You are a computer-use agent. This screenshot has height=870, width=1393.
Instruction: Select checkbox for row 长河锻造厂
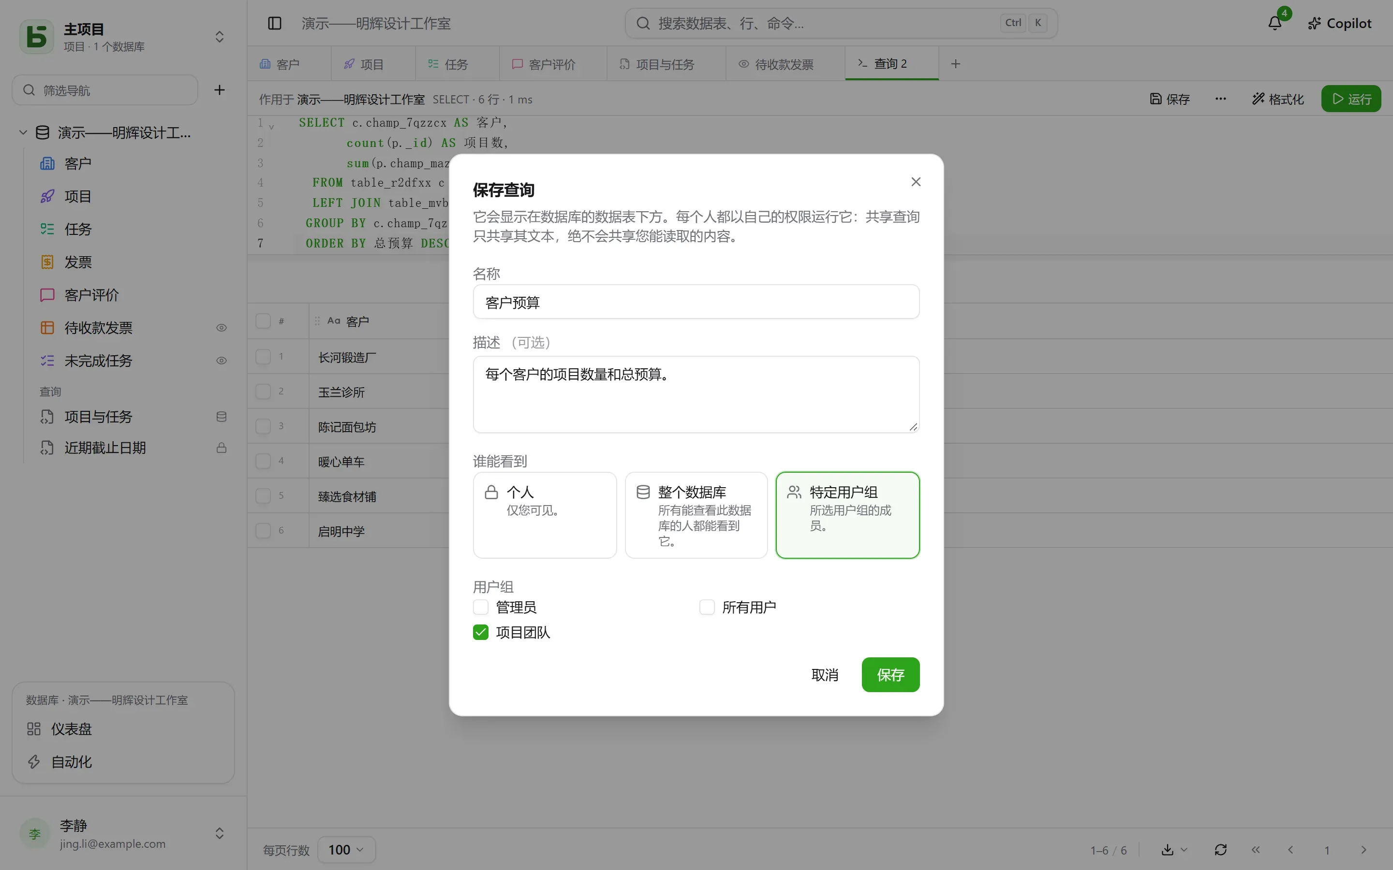263,357
